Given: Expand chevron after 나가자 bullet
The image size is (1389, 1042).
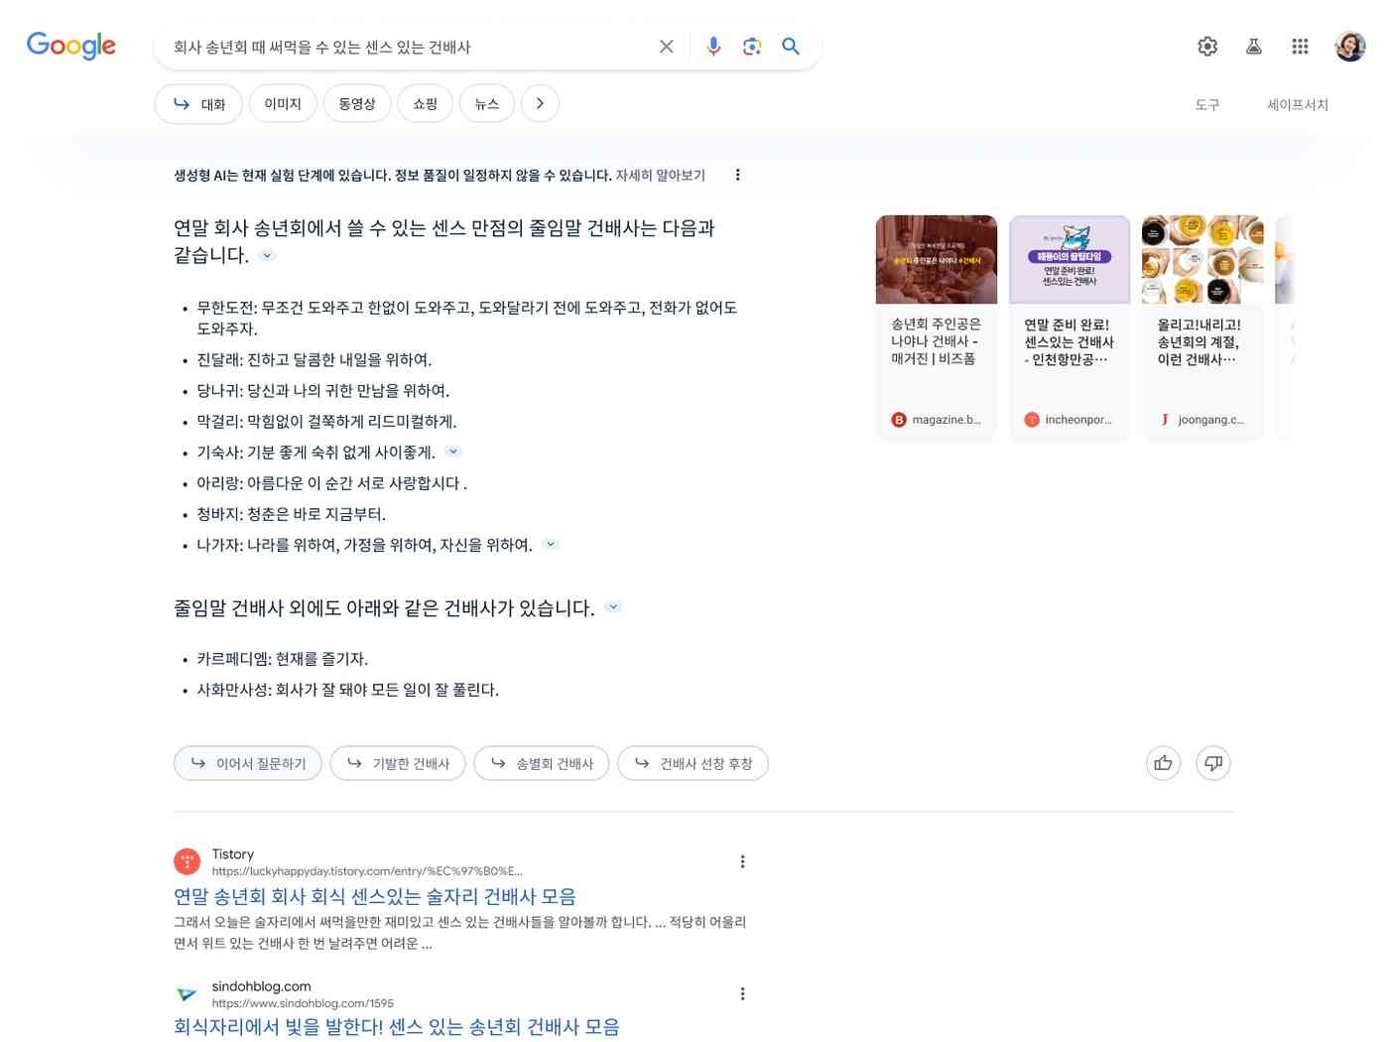Looking at the screenshot, I should pyautogui.click(x=551, y=544).
